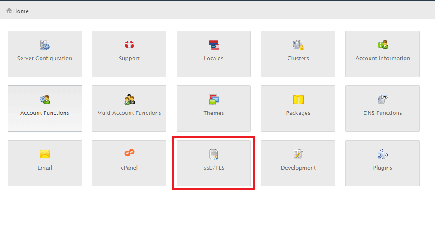Click the Server Configuration text label

(45, 59)
